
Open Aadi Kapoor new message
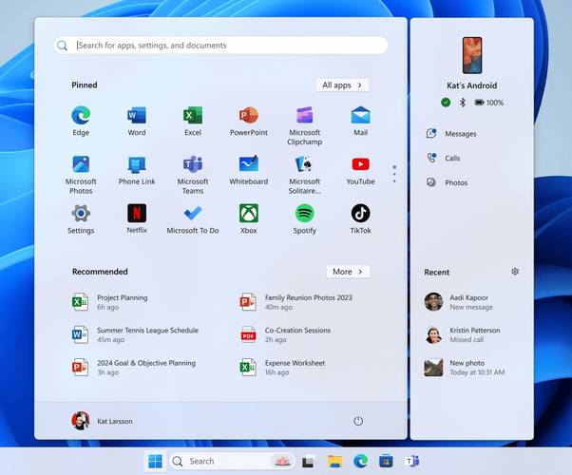459,302
